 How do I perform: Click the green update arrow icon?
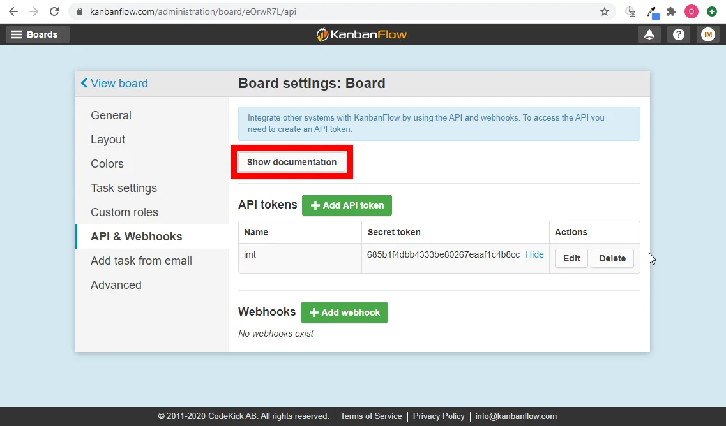712,11
